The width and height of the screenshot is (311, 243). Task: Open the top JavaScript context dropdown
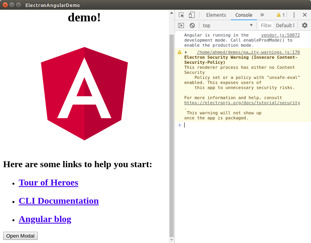[227, 25]
